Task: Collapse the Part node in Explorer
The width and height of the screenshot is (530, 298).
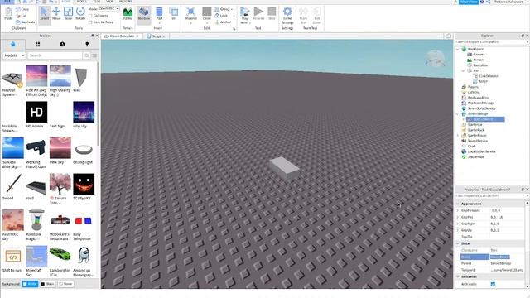Action: [x=464, y=71]
